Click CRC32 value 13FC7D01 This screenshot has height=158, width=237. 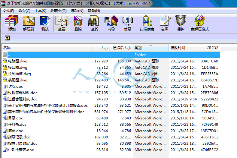[x=209, y=131]
